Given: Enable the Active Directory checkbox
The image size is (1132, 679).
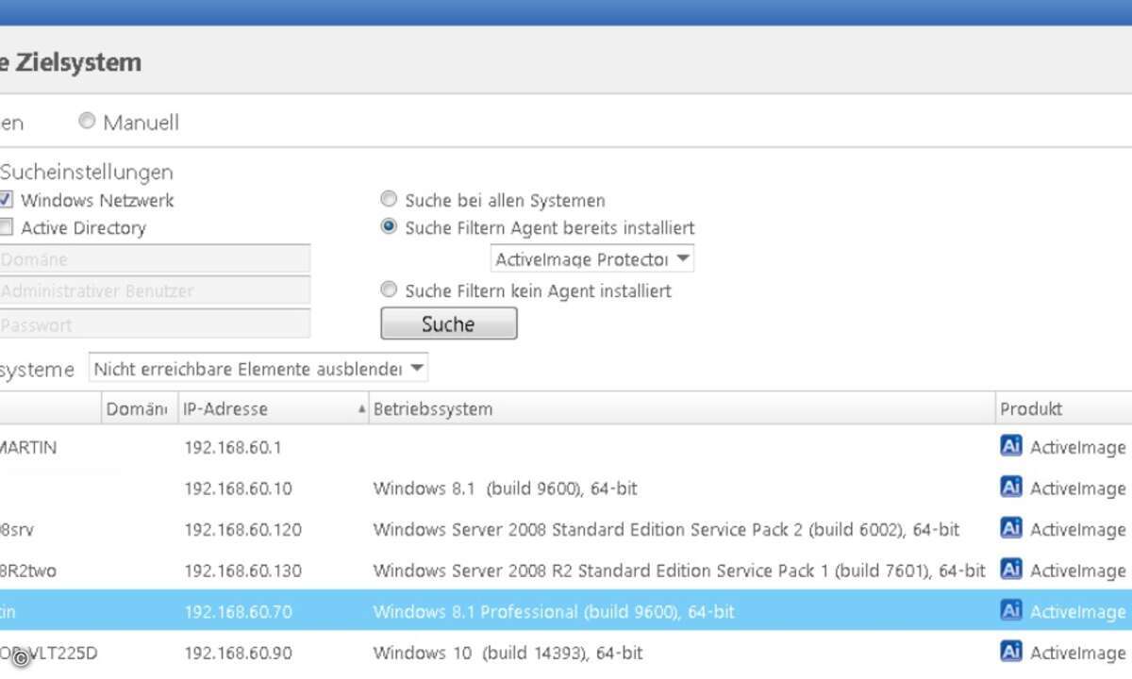Looking at the screenshot, I should click(x=6, y=227).
